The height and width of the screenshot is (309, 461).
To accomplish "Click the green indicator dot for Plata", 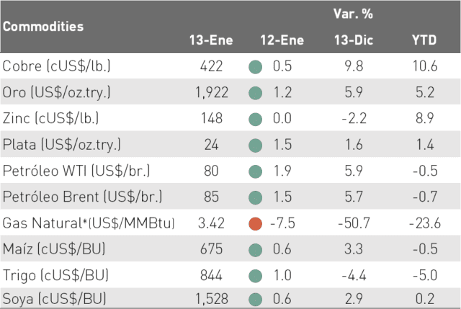I will [x=255, y=145].
